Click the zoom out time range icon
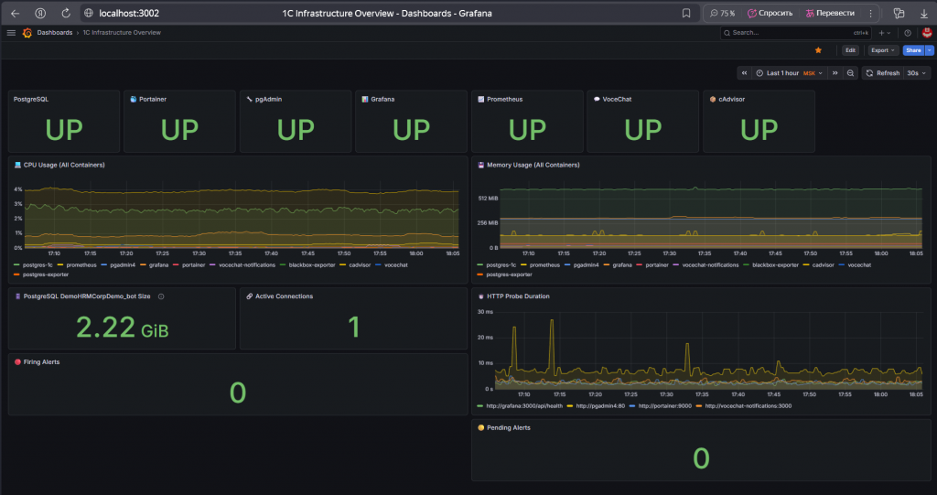937x495 pixels. [x=851, y=73]
